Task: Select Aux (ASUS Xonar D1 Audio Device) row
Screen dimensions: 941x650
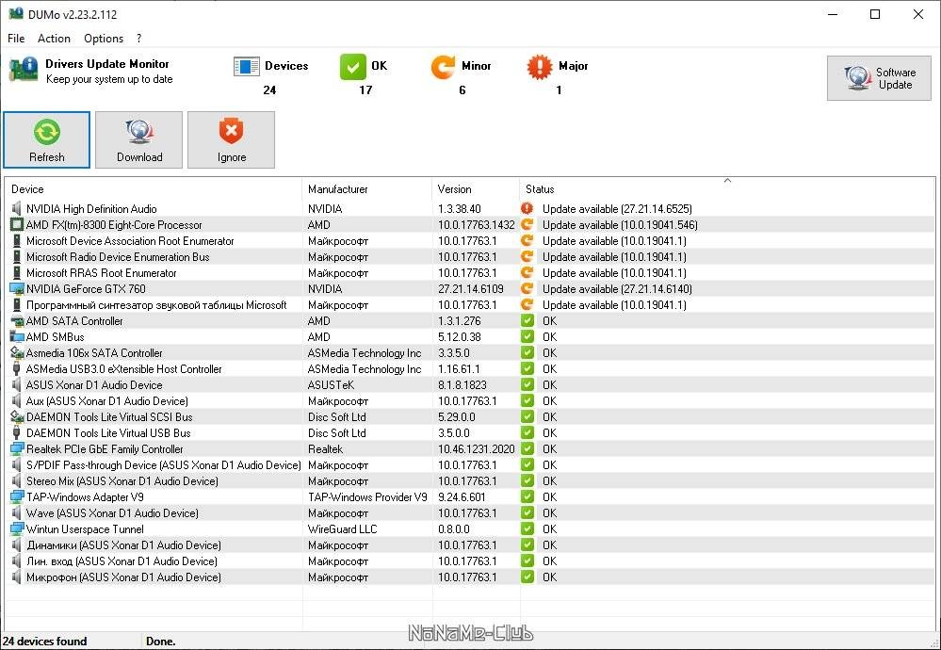Action: pos(470,401)
